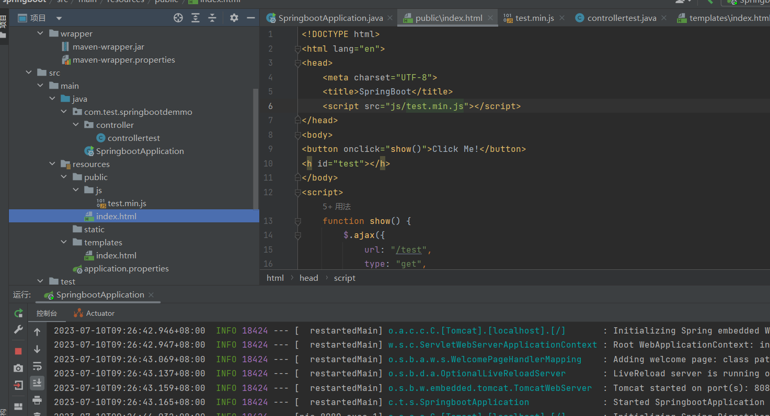Viewport: 770px width, 416px height.
Task: Collapse the controller package chevron
Action: pyautogui.click(x=76, y=125)
